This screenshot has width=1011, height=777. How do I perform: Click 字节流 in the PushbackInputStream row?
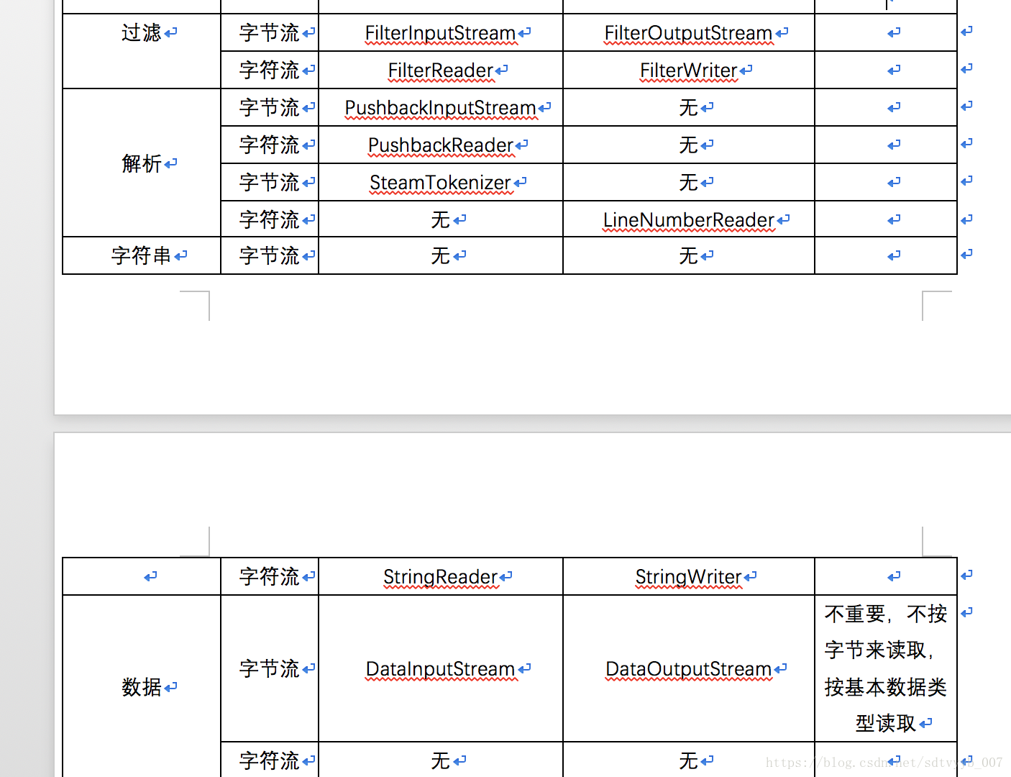click(x=269, y=107)
